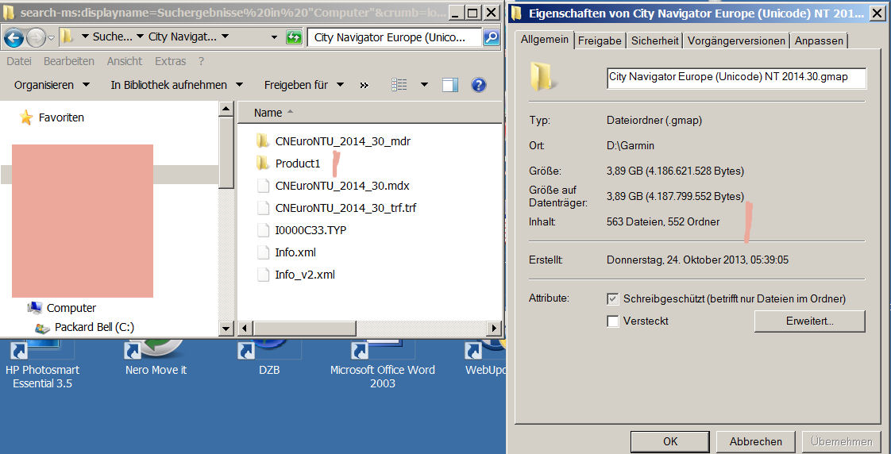Screen dimensions: 891x454
Task: Select Favoriten in navigation pane
Action: tap(61, 117)
